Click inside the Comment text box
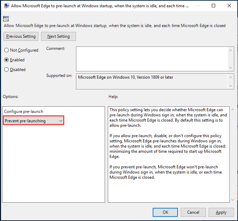 (x=152, y=59)
